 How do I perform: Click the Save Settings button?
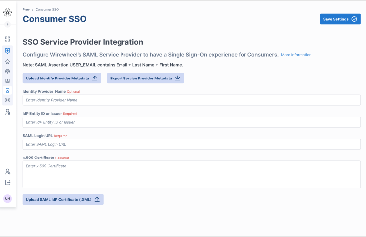pos(340,19)
